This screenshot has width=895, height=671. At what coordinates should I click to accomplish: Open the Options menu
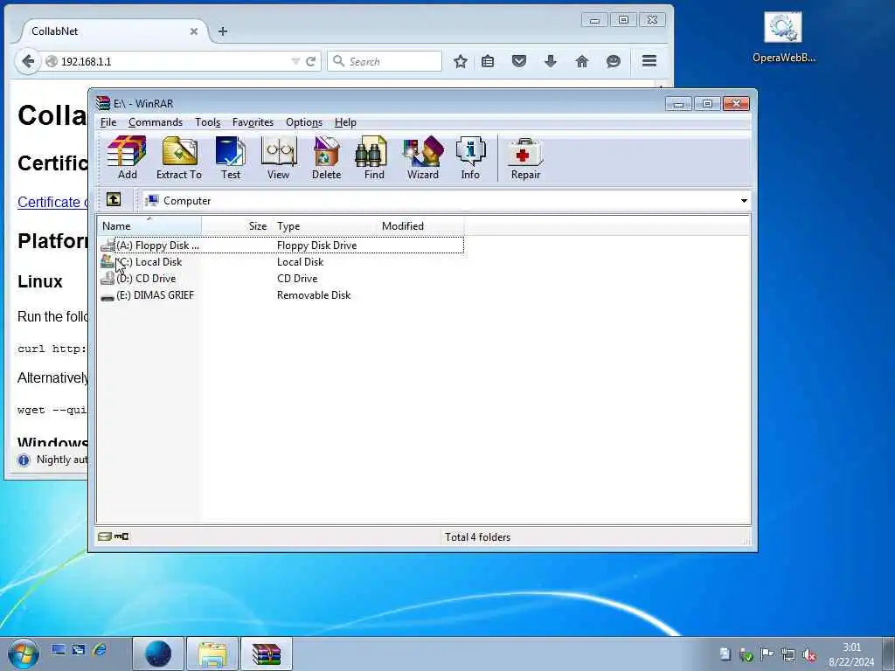click(x=303, y=122)
